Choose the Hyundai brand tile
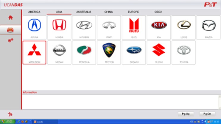The image size is (221, 124). tap(84, 28)
